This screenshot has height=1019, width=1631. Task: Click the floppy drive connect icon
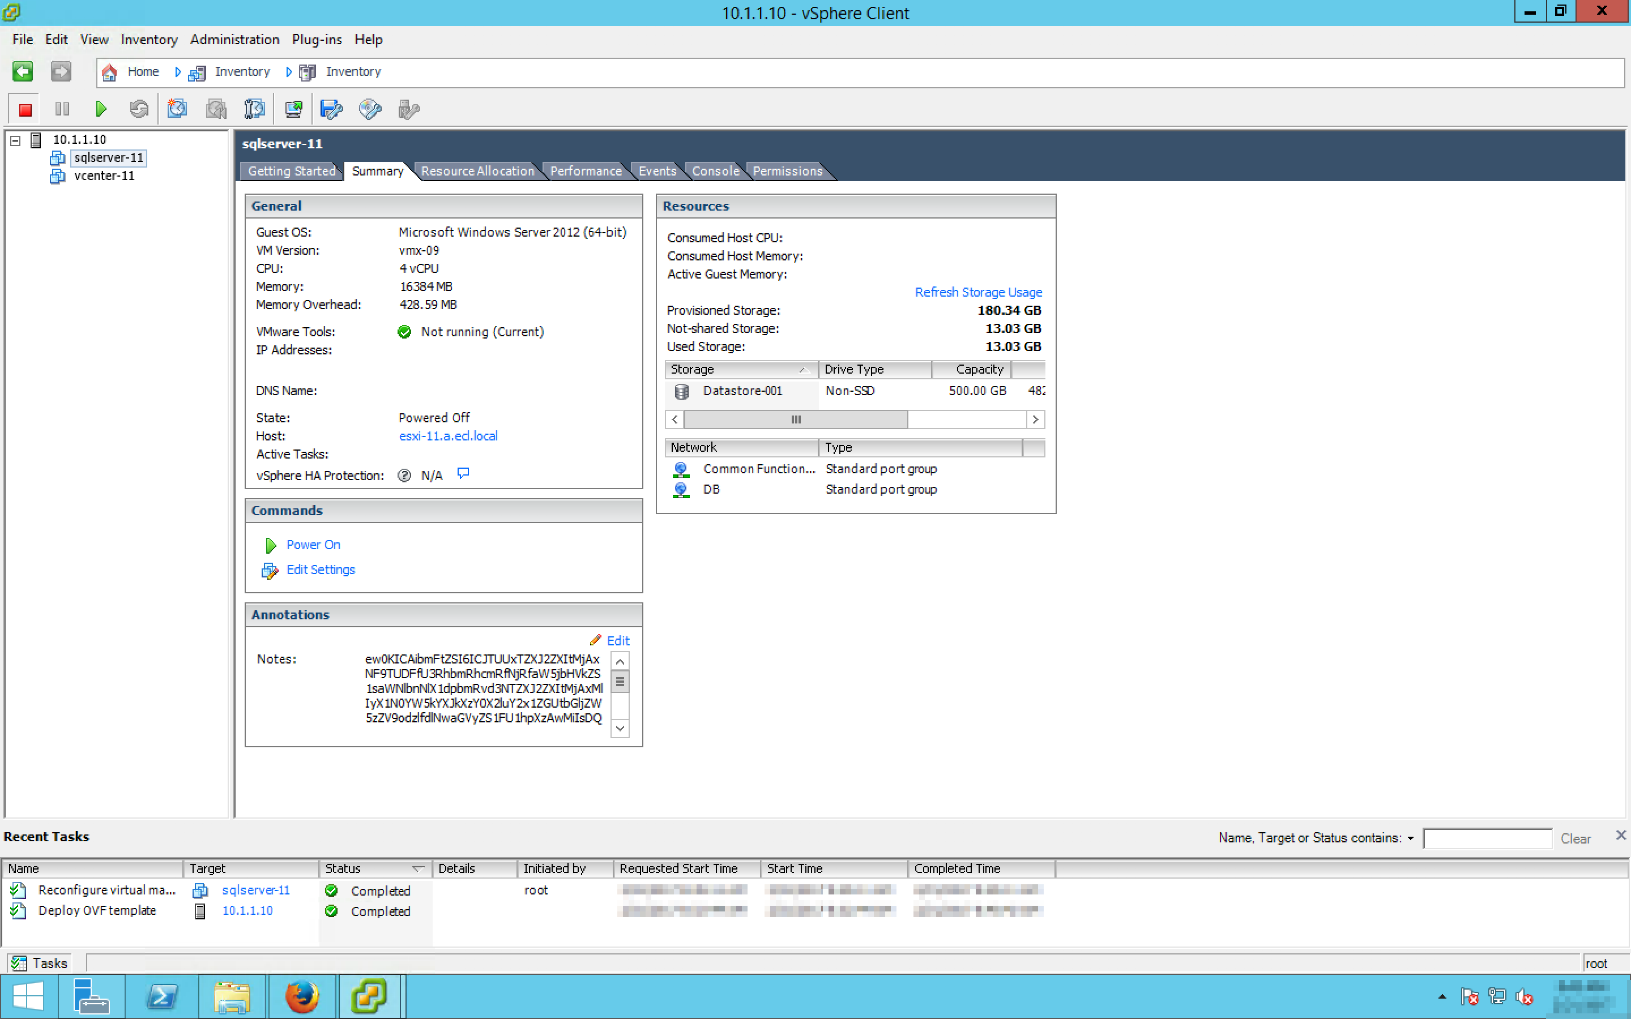(331, 109)
